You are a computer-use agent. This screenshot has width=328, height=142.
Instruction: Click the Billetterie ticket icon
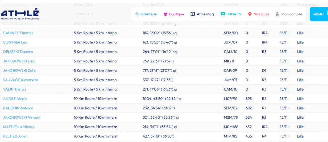[x=137, y=14]
